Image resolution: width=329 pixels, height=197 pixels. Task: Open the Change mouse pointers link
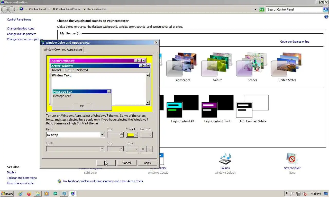pos(22,34)
